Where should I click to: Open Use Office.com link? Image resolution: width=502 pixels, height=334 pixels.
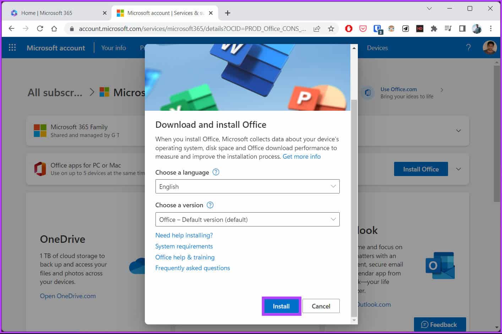(398, 89)
